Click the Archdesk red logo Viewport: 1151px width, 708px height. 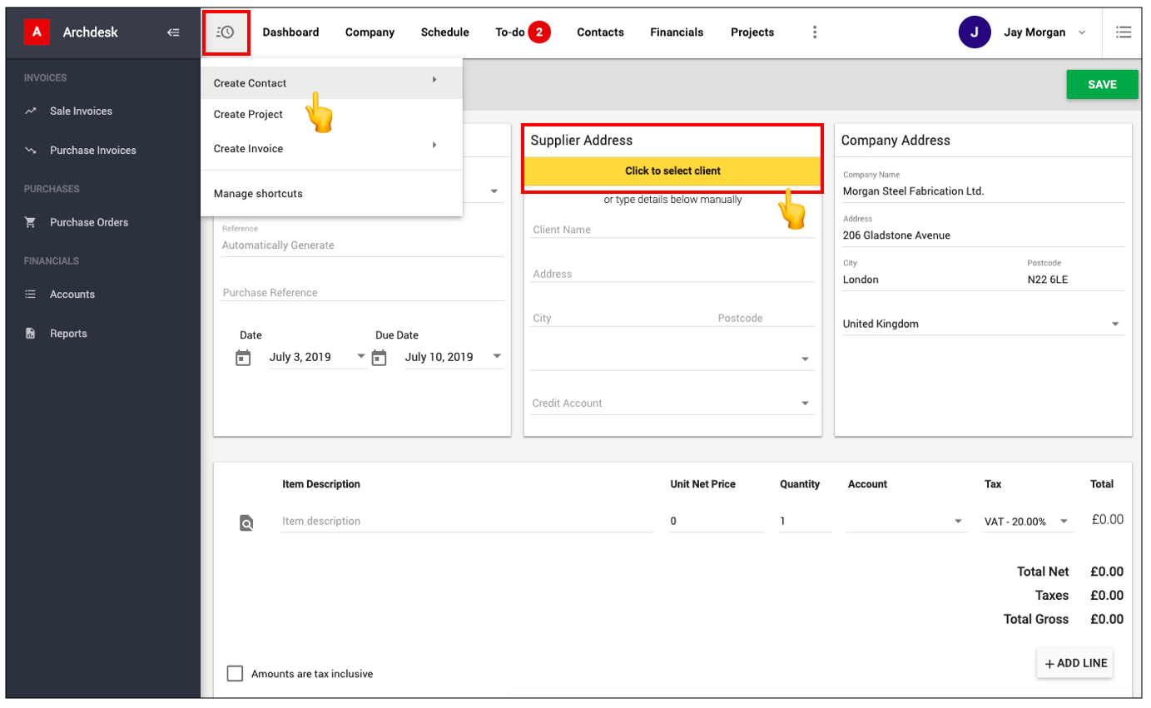coord(36,32)
